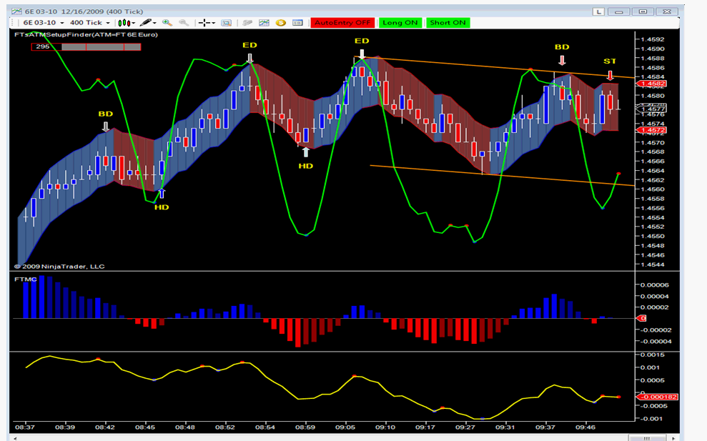This screenshot has height=441, width=707.
Task: Click the ST signal label
Action: [610, 61]
